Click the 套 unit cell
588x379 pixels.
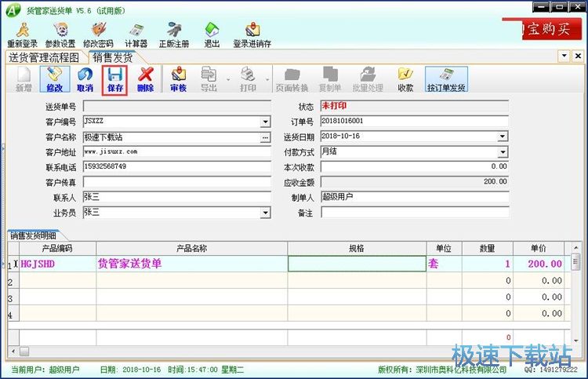445,264
